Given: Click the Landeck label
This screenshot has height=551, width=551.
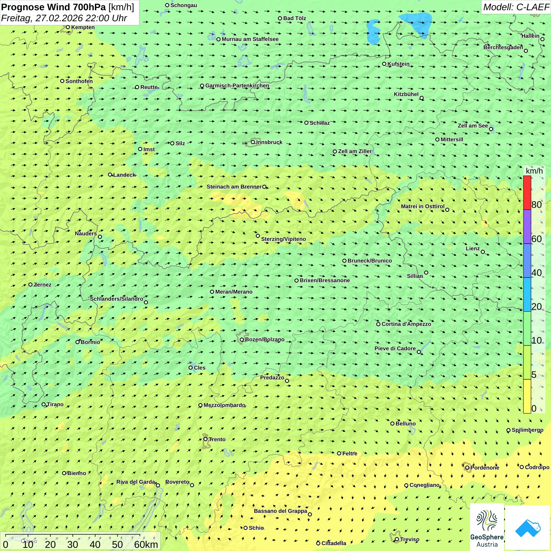Looking at the screenshot, I should (124, 175).
